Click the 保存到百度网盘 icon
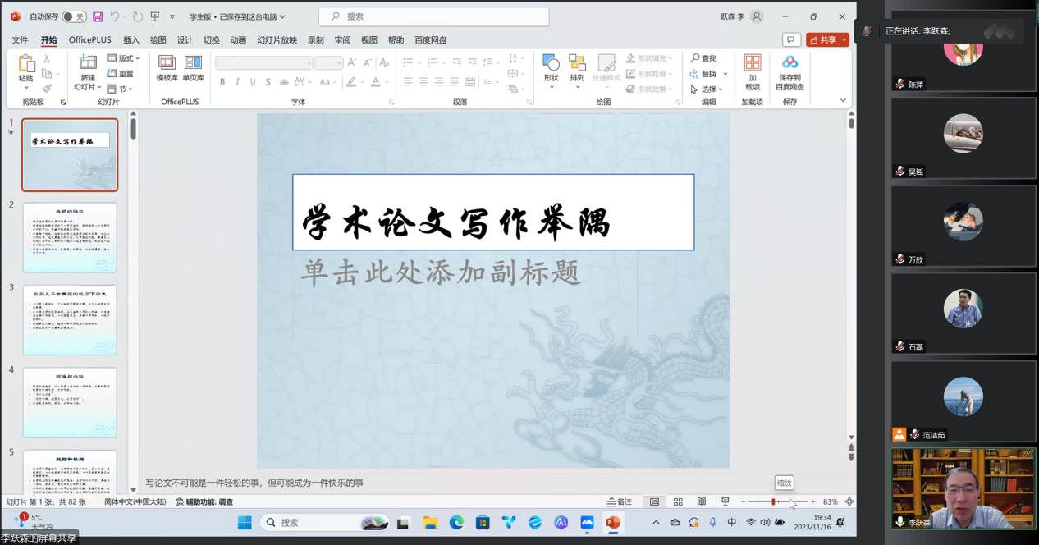This screenshot has height=545, width=1039. click(790, 72)
